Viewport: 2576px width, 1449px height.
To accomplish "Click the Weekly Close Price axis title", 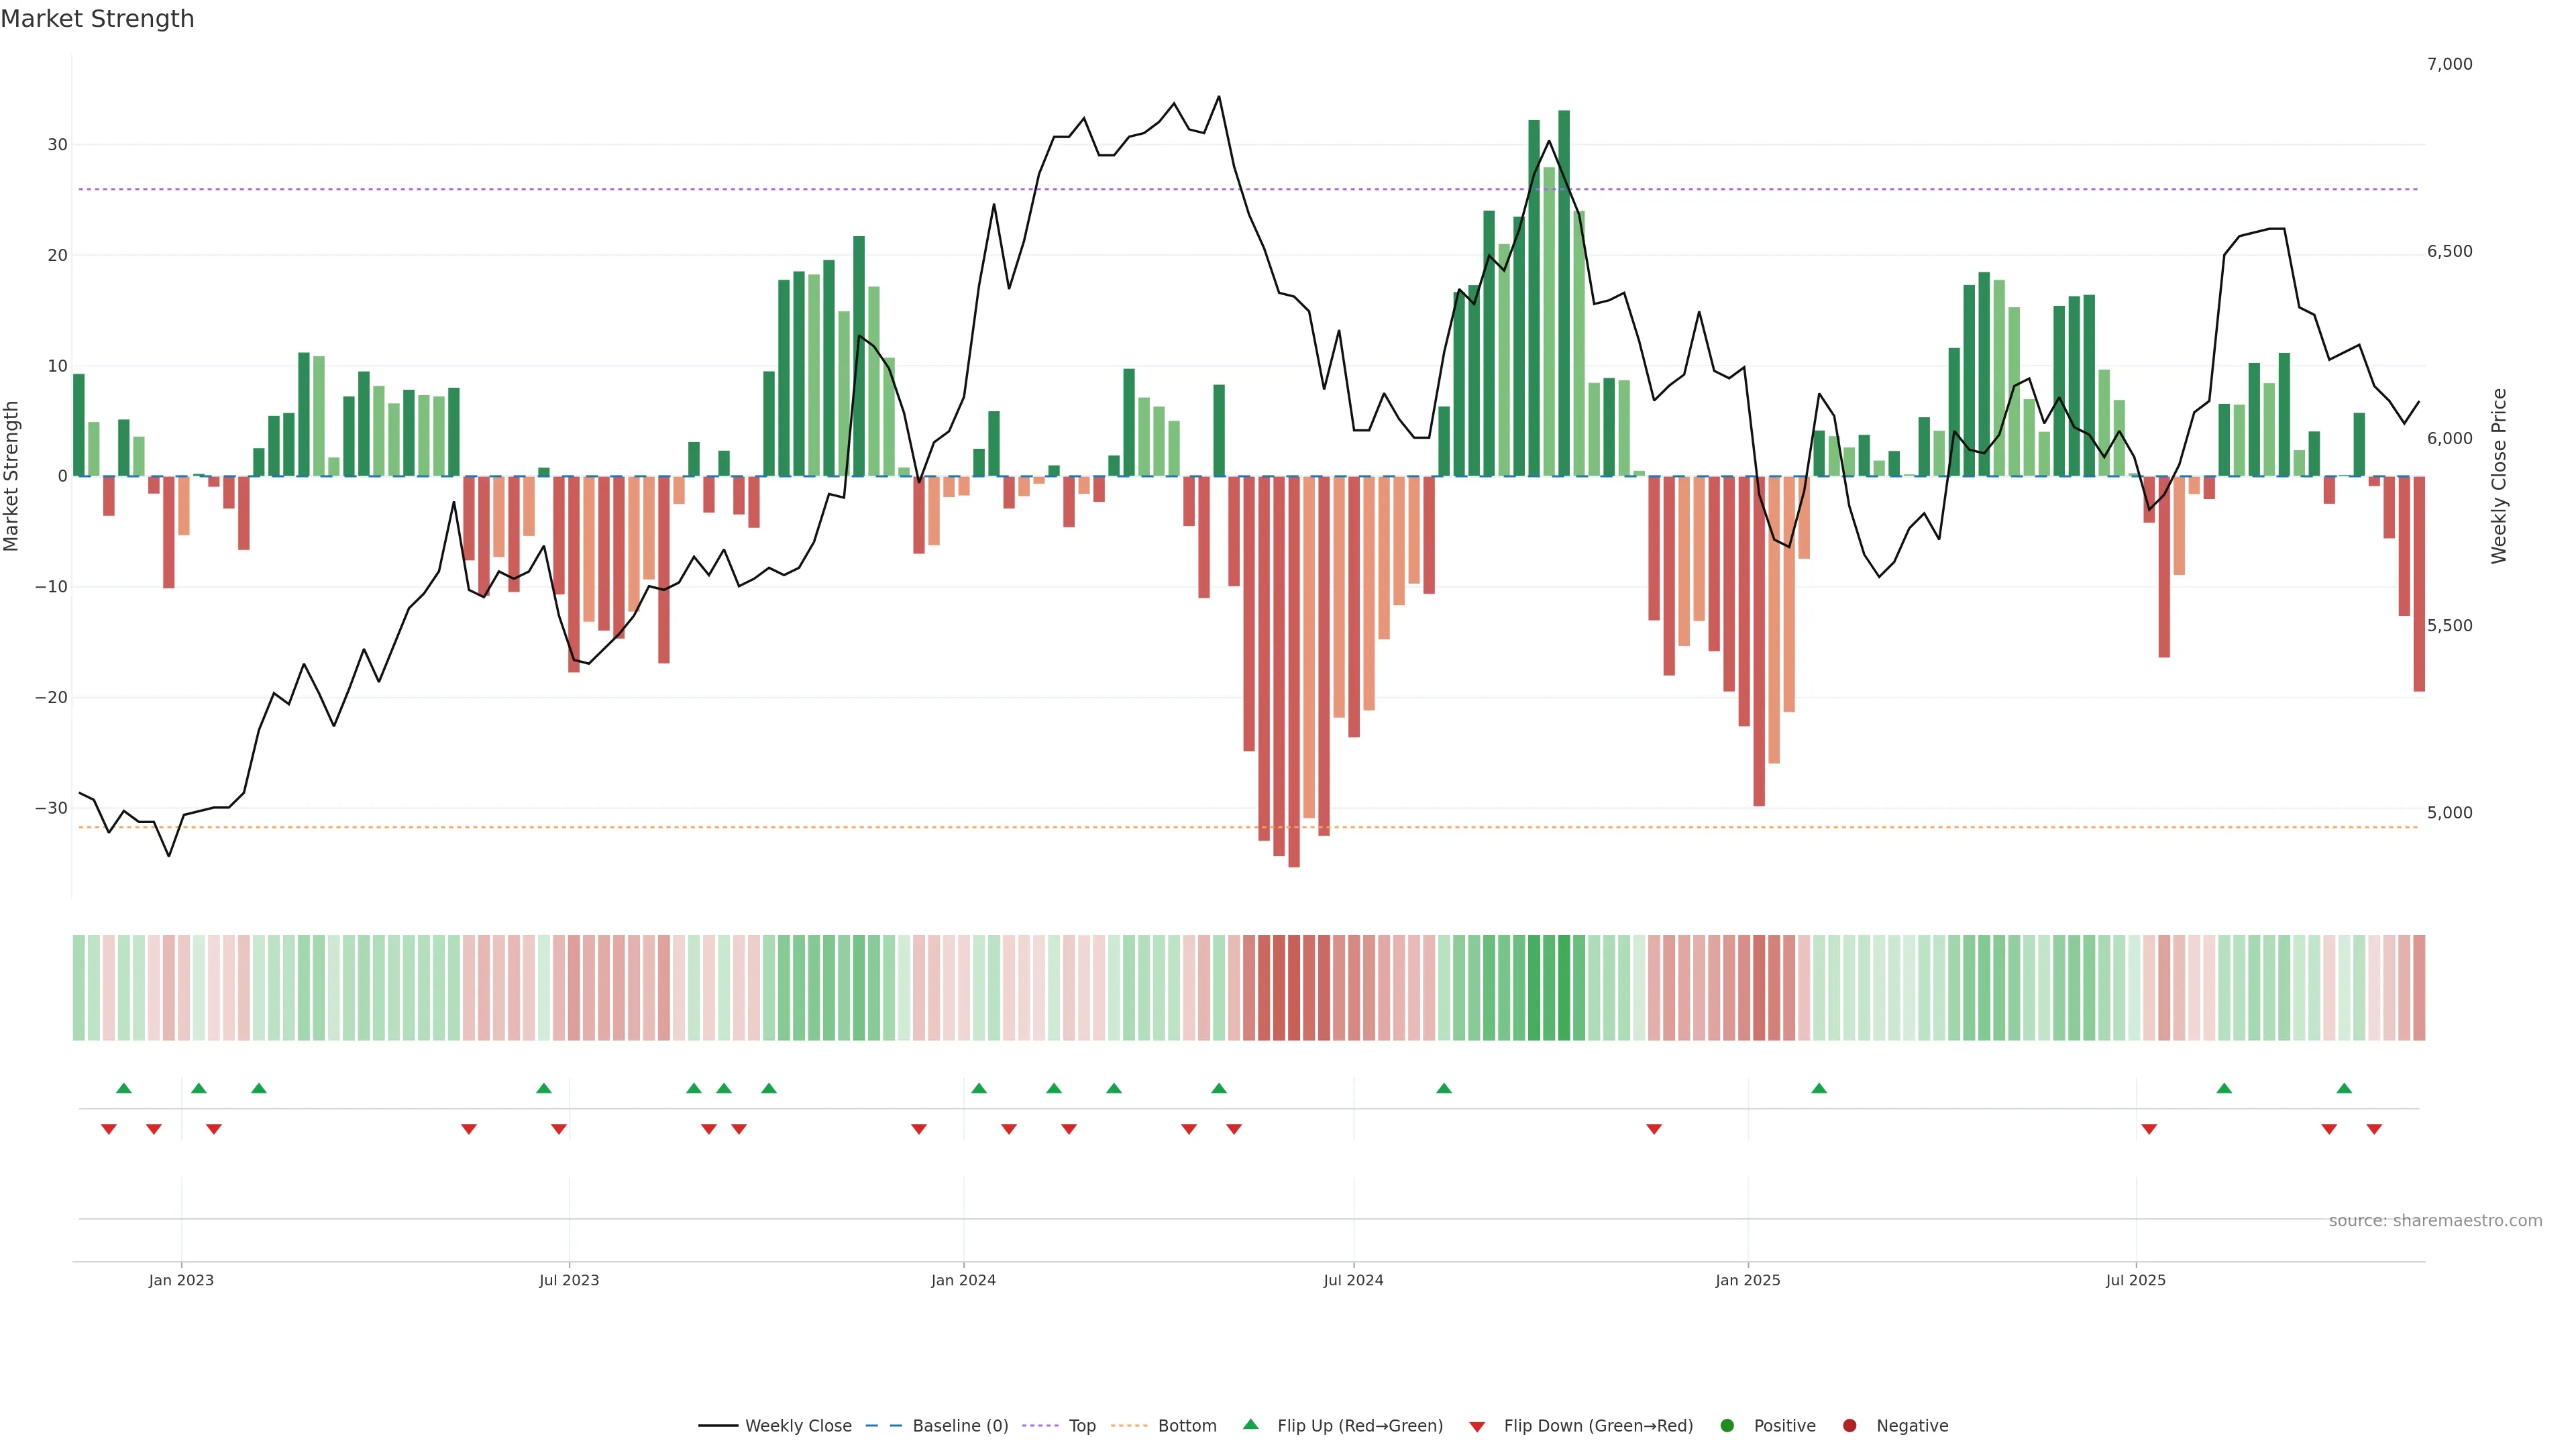I will 2499,476.
